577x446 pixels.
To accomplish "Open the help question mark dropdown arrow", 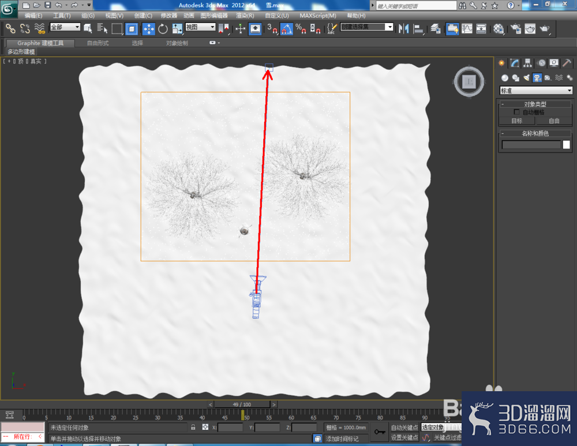I will coord(519,6).
